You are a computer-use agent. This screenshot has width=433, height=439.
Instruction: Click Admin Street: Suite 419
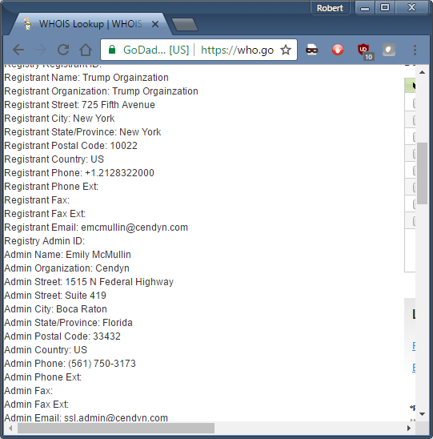(55, 296)
